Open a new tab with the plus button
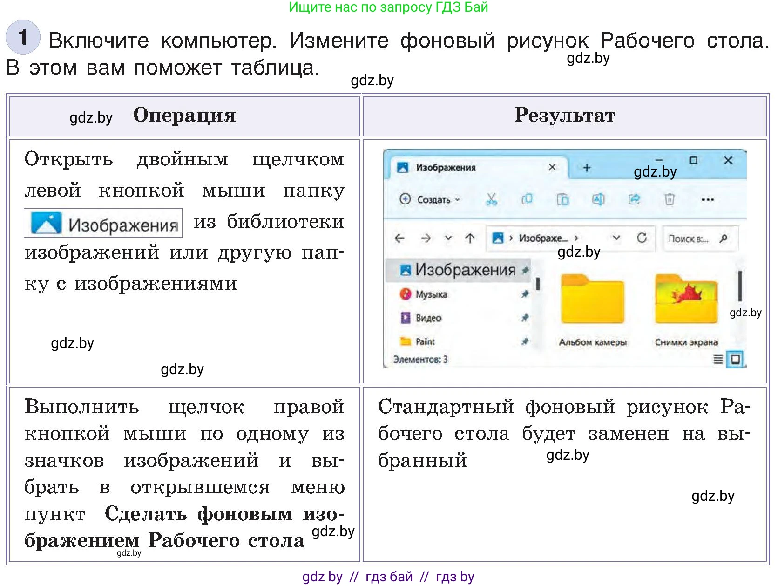The width and height of the screenshot is (778, 586). [586, 168]
